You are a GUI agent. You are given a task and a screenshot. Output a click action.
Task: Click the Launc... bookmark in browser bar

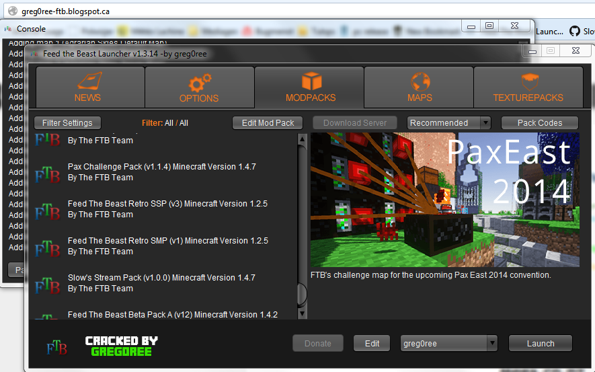pyautogui.click(x=549, y=32)
